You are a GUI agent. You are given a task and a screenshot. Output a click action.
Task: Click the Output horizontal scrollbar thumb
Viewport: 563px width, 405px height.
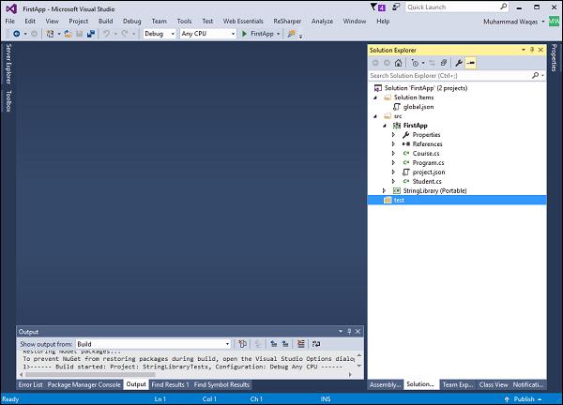click(x=90, y=374)
